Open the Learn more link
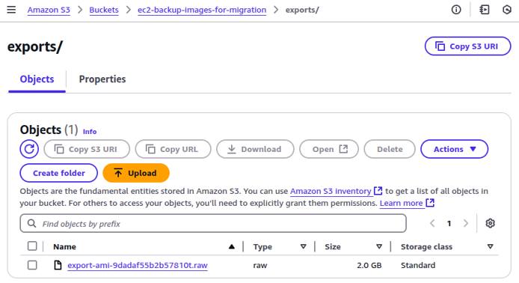Viewport: 519px width, 283px height. pos(407,203)
